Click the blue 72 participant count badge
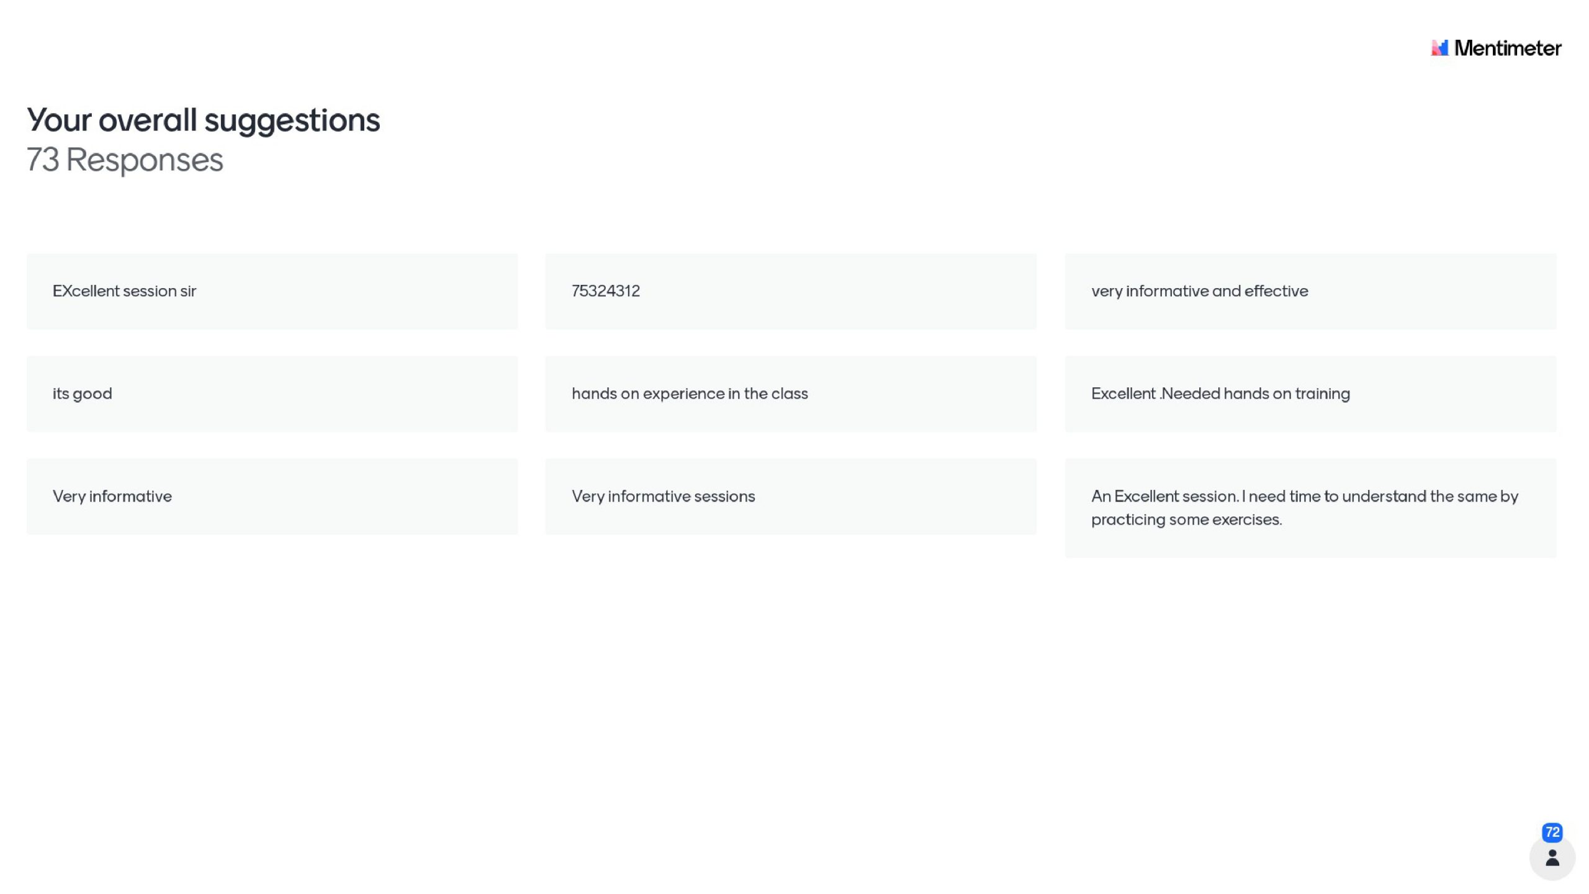This screenshot has height=894, width=1589. tap(1552, 832)
